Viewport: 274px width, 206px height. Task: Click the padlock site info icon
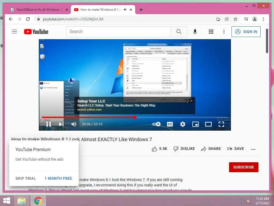[x=39, y=19]
